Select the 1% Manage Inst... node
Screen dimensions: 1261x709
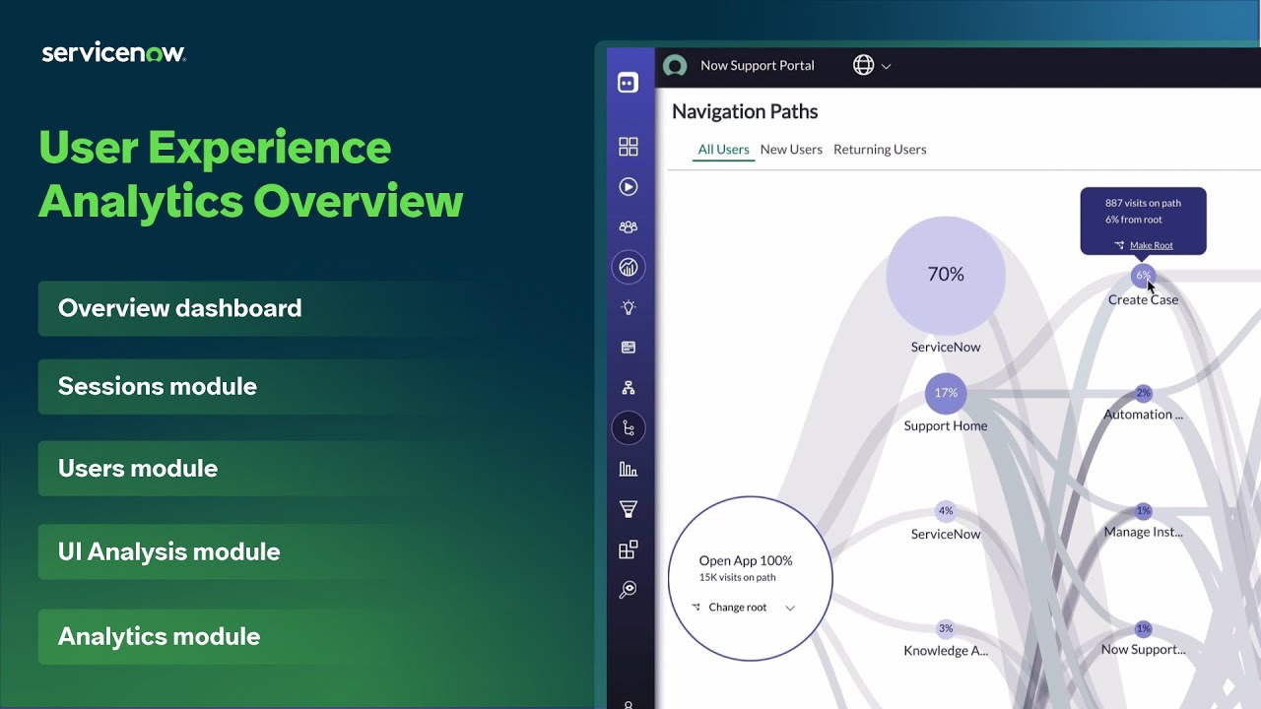click(1143, 511)
